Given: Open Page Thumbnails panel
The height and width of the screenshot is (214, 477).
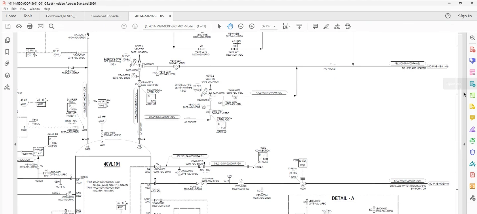Looking at the screenshot, I should 7,40.
